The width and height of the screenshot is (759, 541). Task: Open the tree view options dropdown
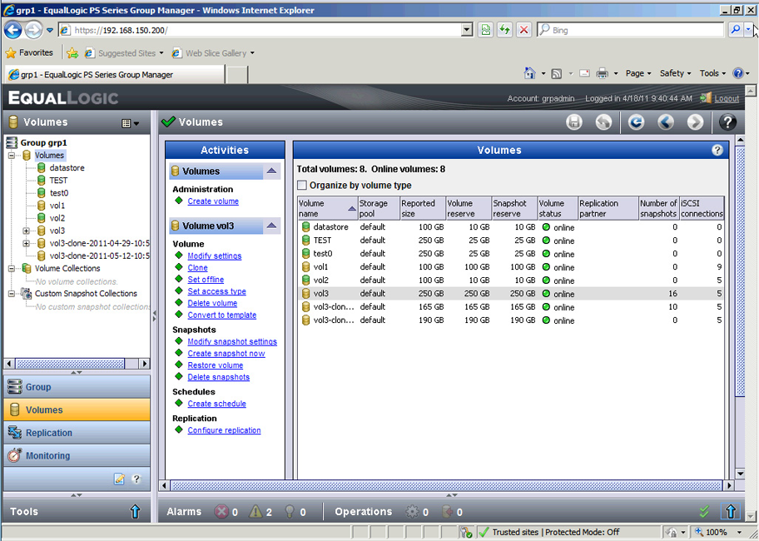130,123
